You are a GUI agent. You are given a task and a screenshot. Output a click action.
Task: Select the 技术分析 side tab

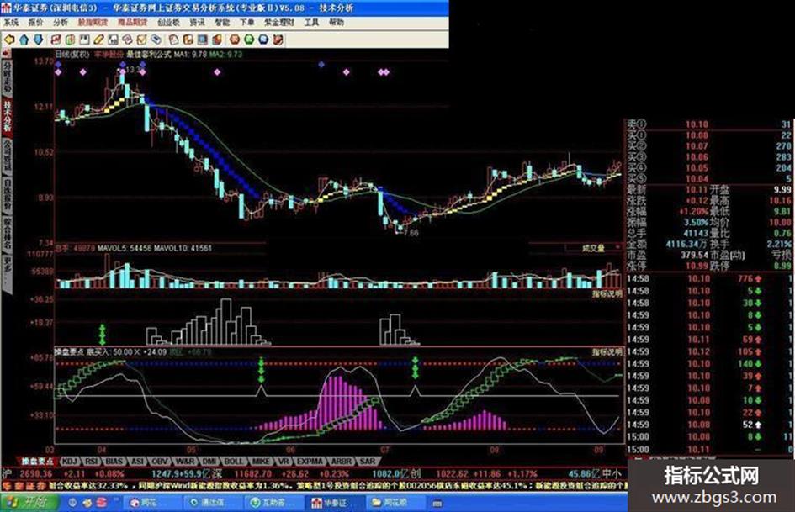click(x=7, y=116)
